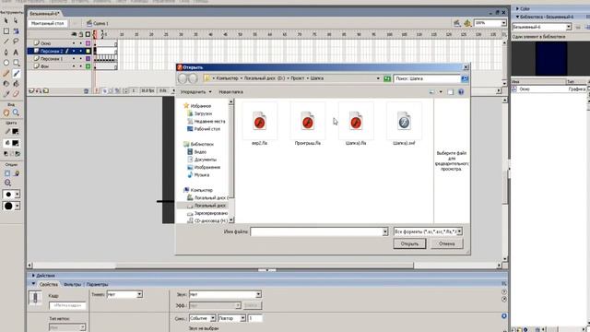
Task: Select the Rectangle tool
Action: coord(16,63)
